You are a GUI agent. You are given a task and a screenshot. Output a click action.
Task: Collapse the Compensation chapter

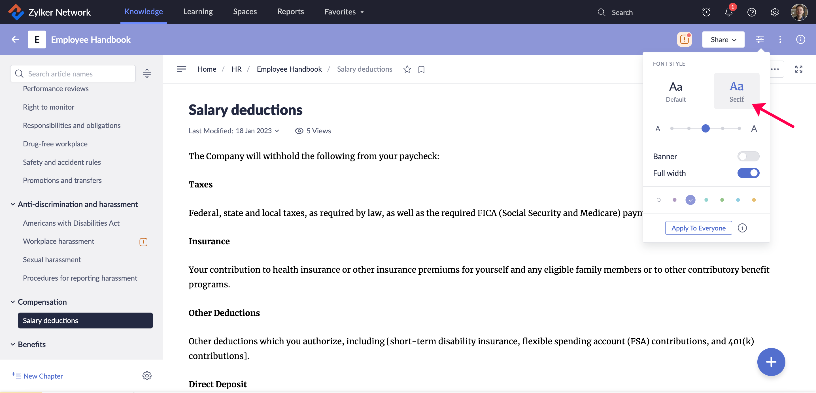coord(13,302)
